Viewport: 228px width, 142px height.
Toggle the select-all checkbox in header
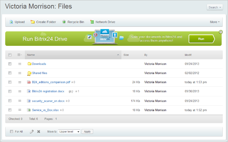[x=10, y=55]
